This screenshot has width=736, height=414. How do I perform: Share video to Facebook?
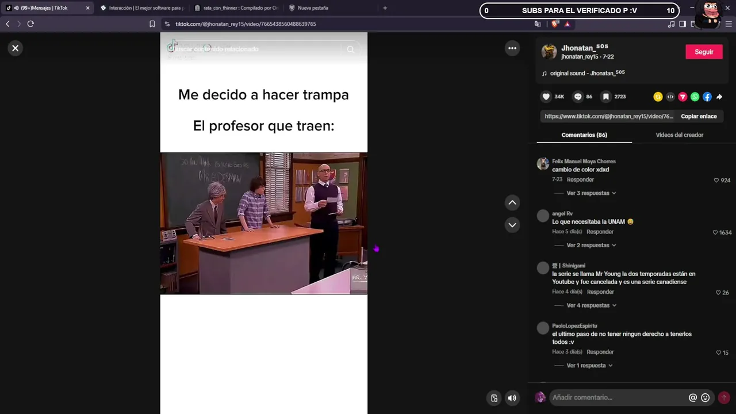pyautogui.click(x=707, y=97)
